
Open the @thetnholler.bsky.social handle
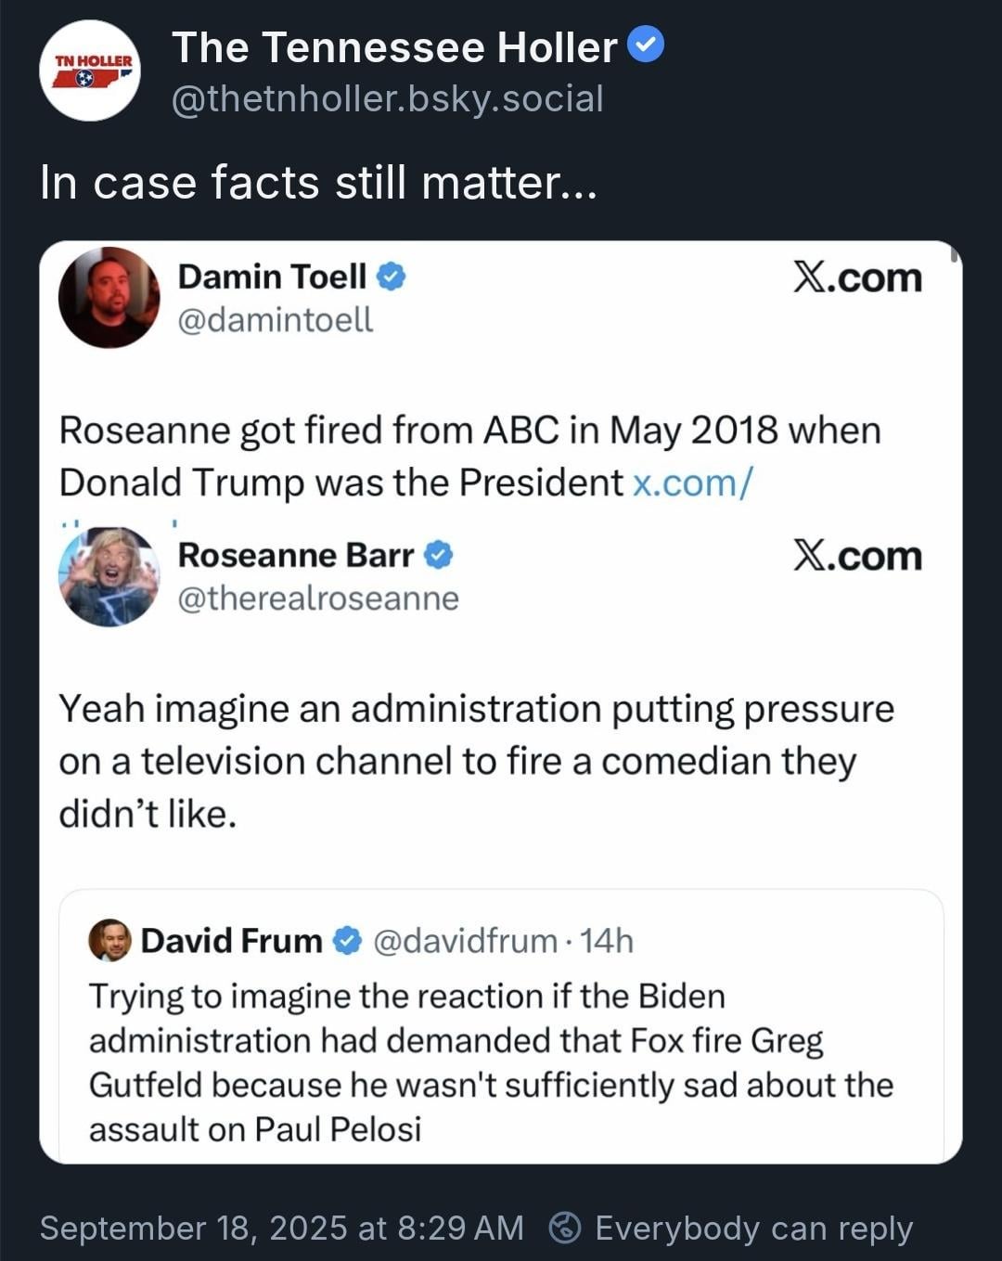[388, 98]
